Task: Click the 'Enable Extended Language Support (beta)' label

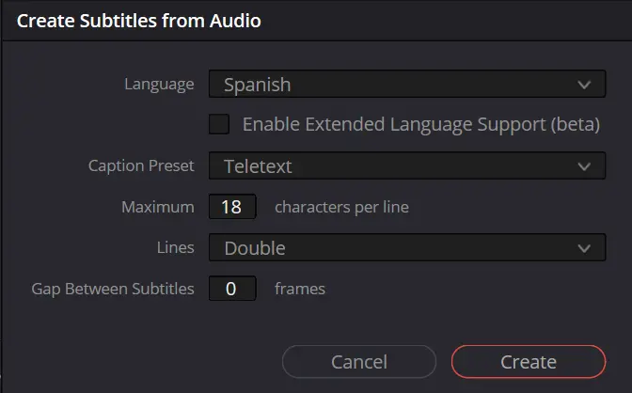Action: pyautogui.click(x=421, y=124)
